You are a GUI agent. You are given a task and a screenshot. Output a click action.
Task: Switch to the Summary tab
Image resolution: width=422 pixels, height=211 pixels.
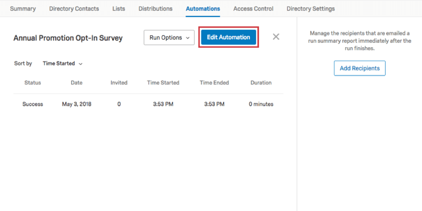(23, 9)
